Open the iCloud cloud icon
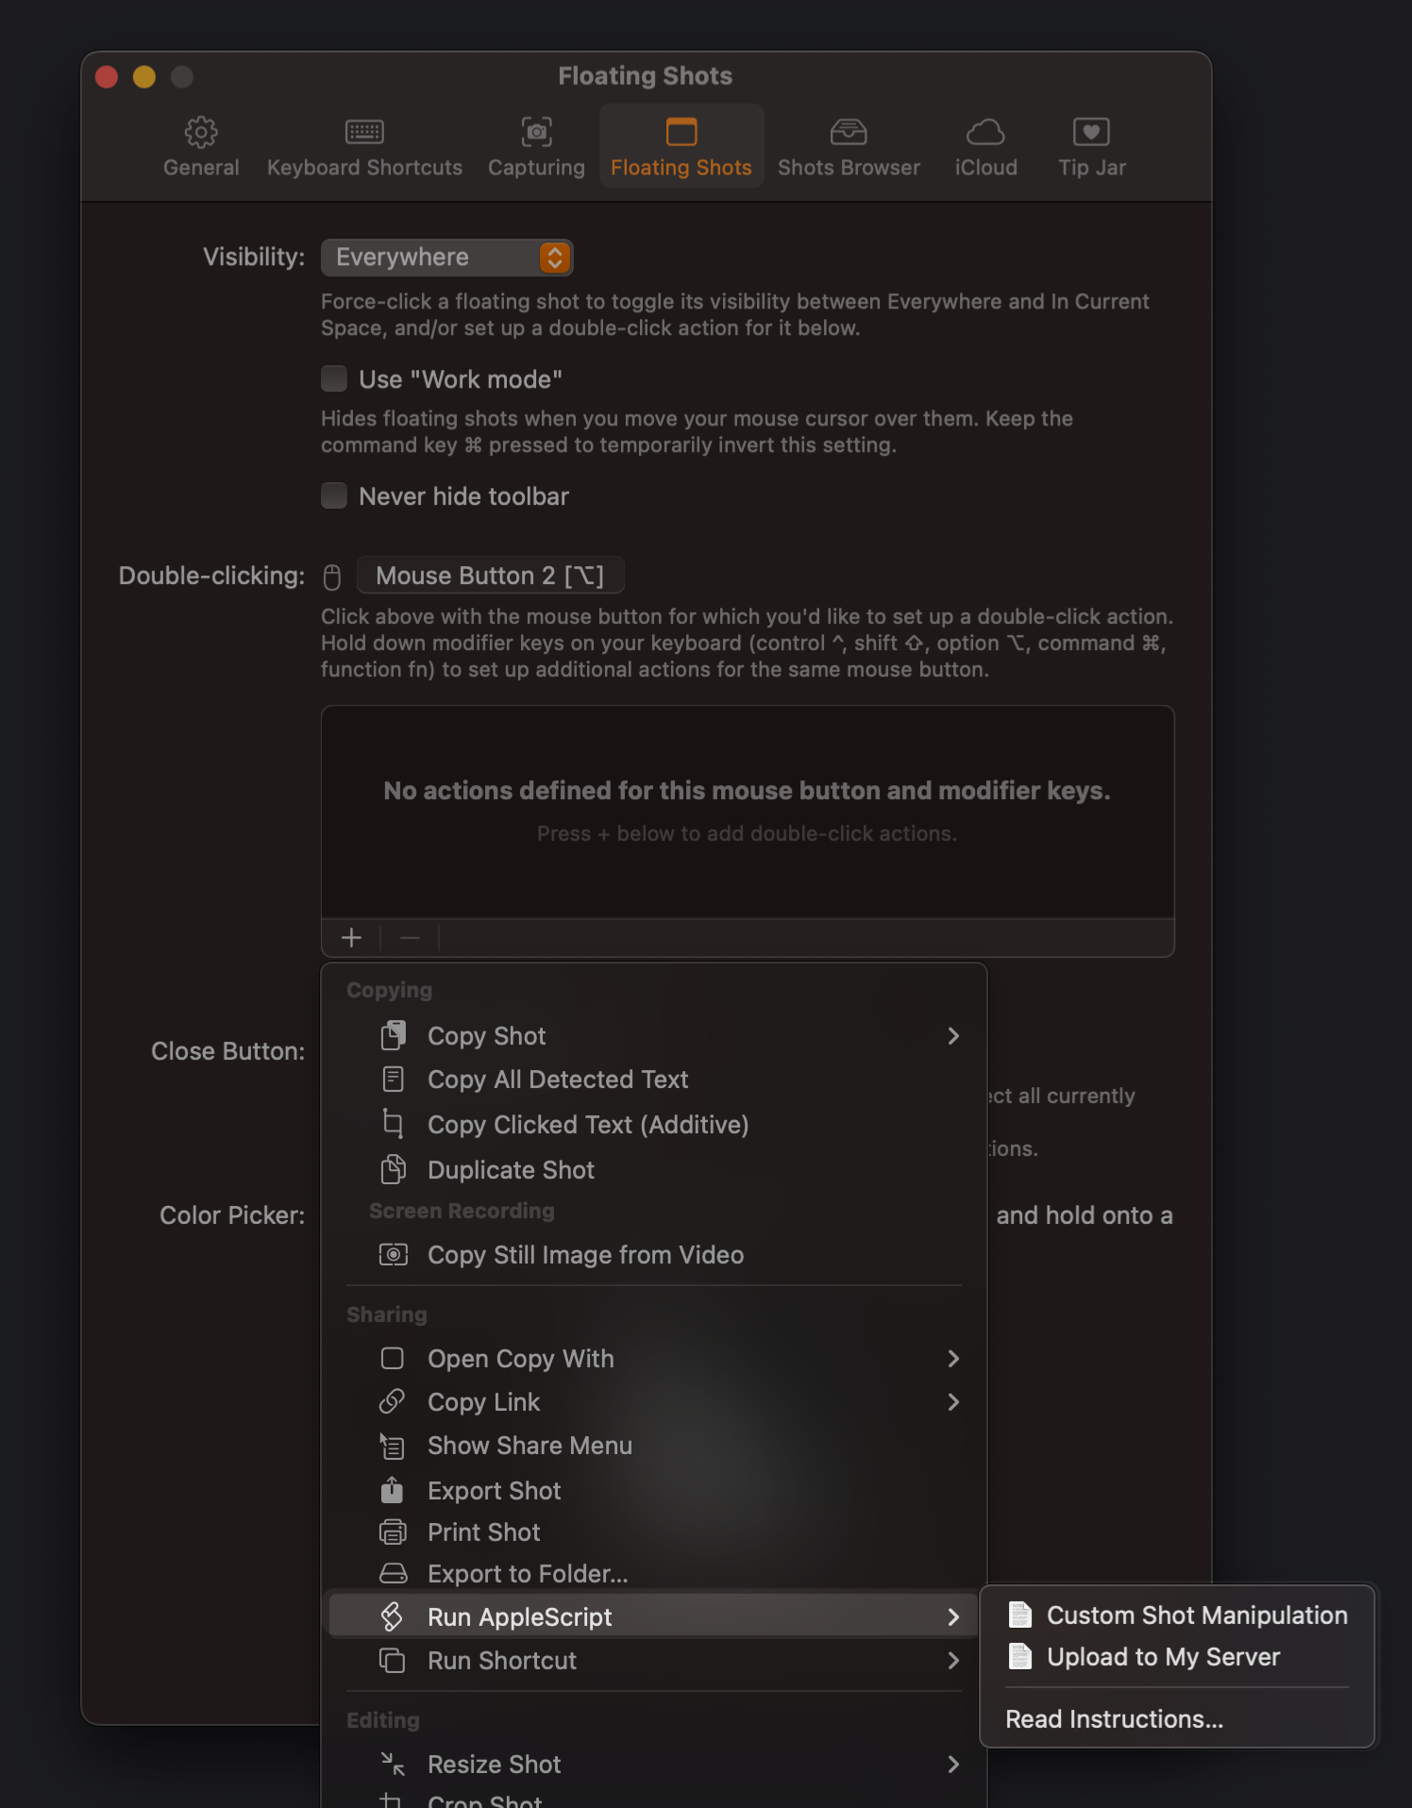Image resolution: width=1412 pixels, height=1808 pixels. point(985,132)
